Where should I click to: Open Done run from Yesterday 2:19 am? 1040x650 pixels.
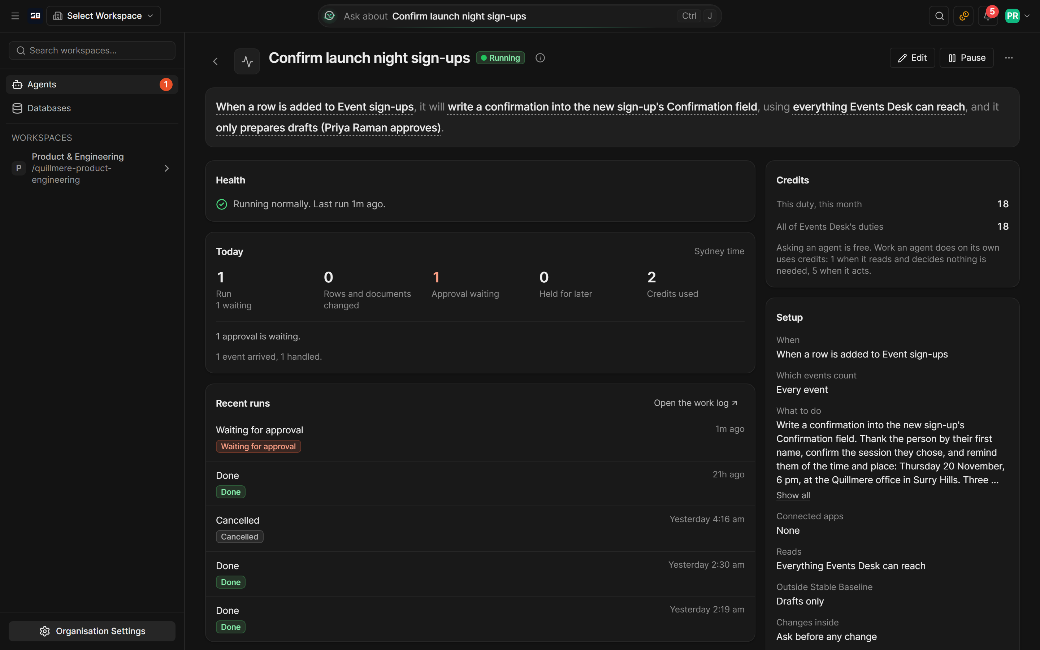pos(480,619)
